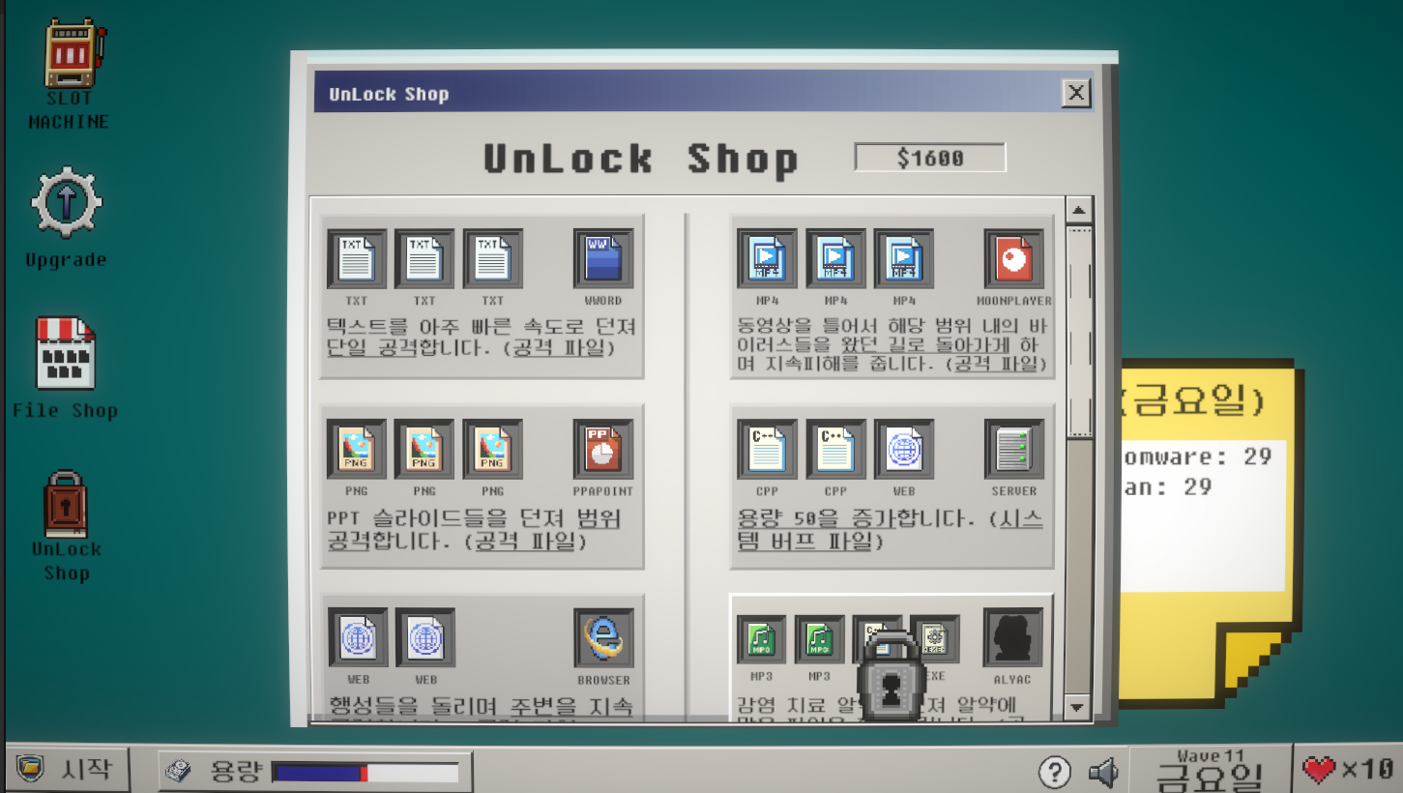Select the ALYAC silhouette icon
Image resolution: width=1403 pixels, height=793 pixels.
[x=1013, y=638]
